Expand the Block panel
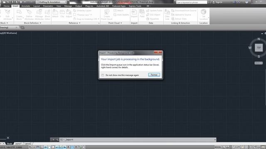 [x=4, y=23]
